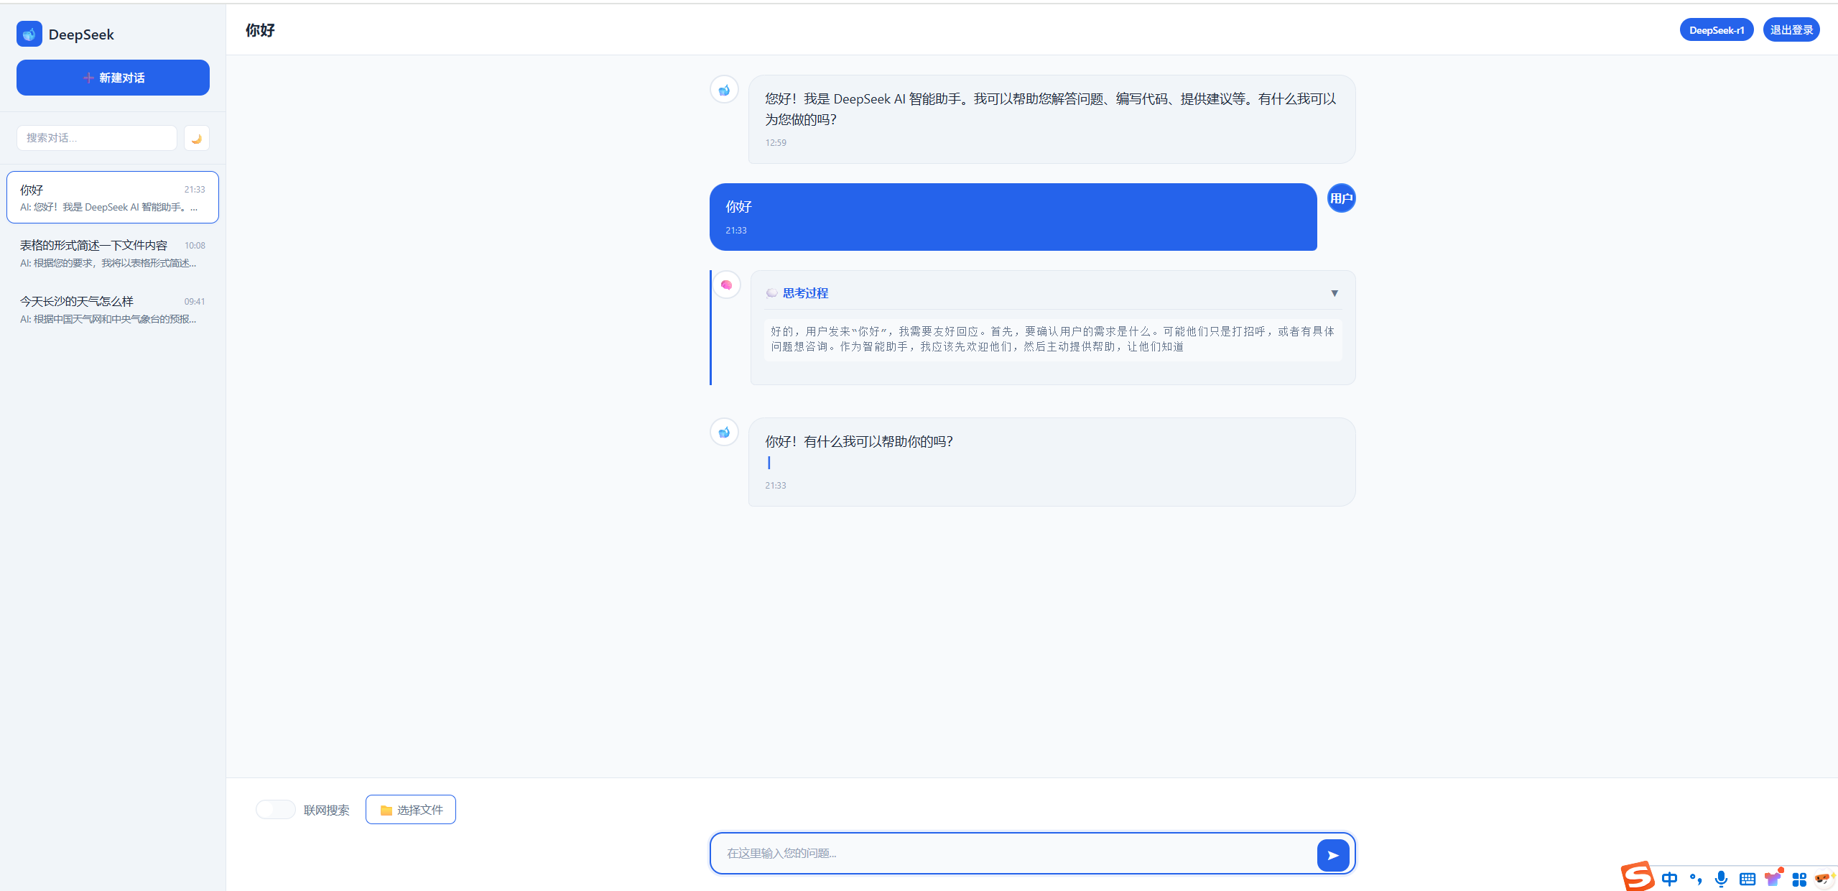Open the DeepSeek-r1 model selector

click(1716, 30)
